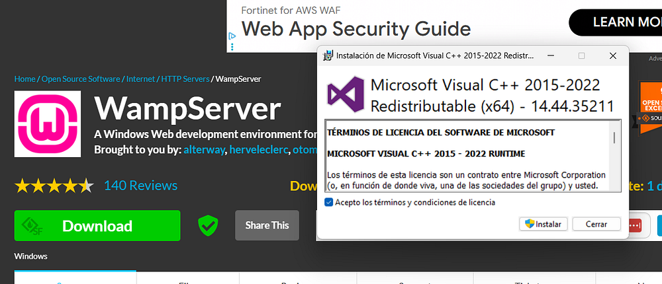
Task: Open Internet breadcrumb link
Action: (x=140, y=79)
